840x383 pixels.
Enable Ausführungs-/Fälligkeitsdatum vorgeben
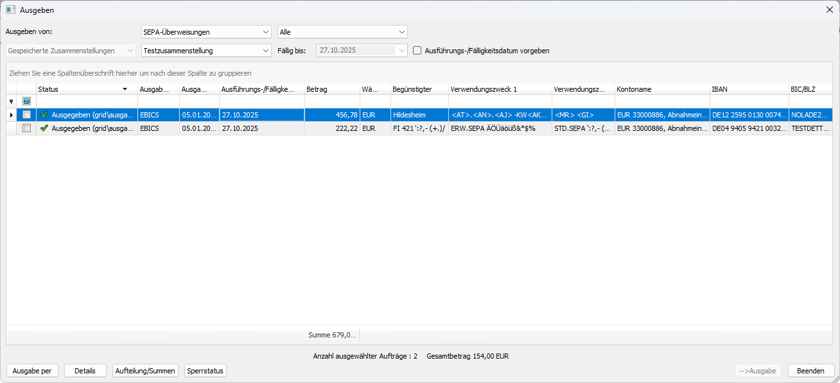tap(417, 50)
